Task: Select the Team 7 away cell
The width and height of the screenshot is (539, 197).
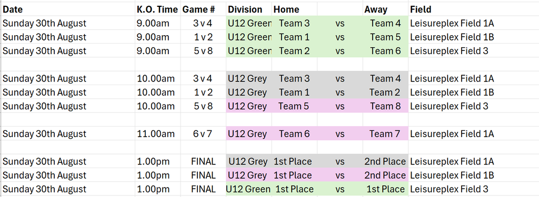Action: [385, 133]
